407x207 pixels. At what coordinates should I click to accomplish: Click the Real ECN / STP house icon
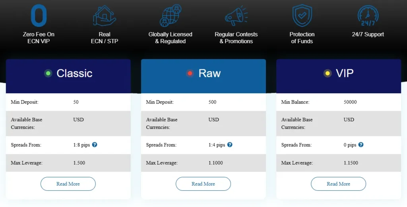[x=104, y=15]
